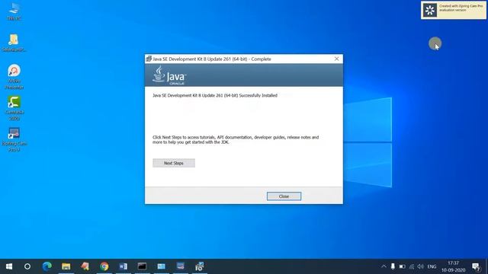The image size is (488, 274).
Task: Show hidden system tray icons
Action: pos(384,266)
